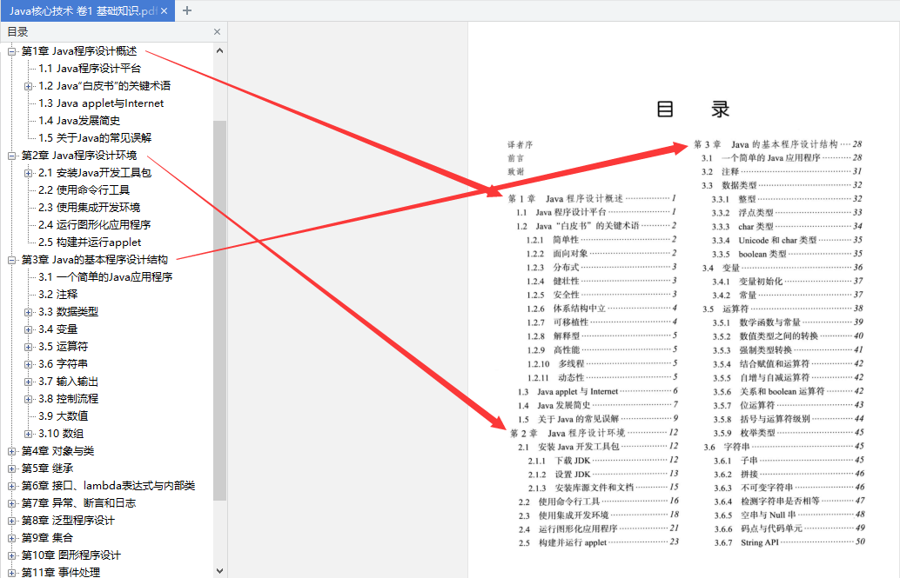Screen dimensions: 900x578
Task: Open bookmark 第4章 对象与类
Action: [57, 451]
